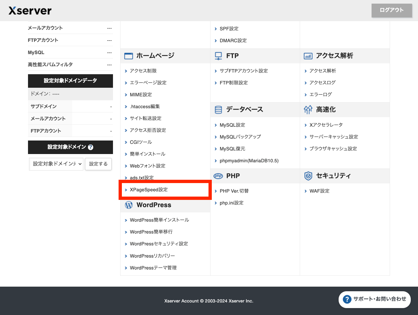Screen dimensions: 418x315
Task: Open WordPress簡単移行
Action: 151,232
